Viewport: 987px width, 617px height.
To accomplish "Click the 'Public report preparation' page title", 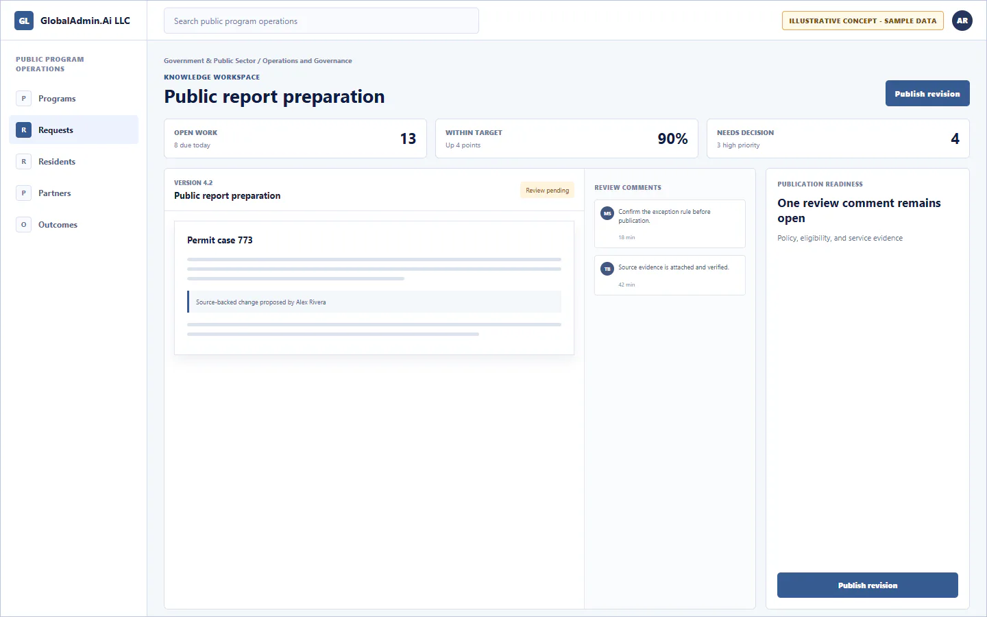I will click(x=274, y=97).
